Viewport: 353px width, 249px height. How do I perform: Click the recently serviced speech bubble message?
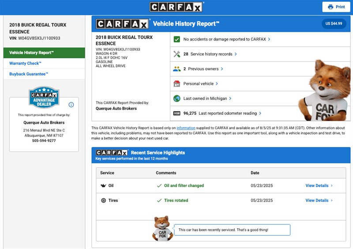tap(232, 230)
